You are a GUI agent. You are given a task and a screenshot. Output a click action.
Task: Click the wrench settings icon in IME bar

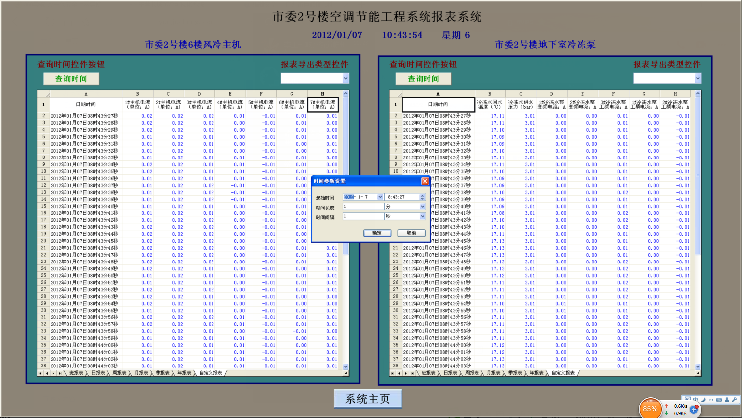tap(734, 400)
